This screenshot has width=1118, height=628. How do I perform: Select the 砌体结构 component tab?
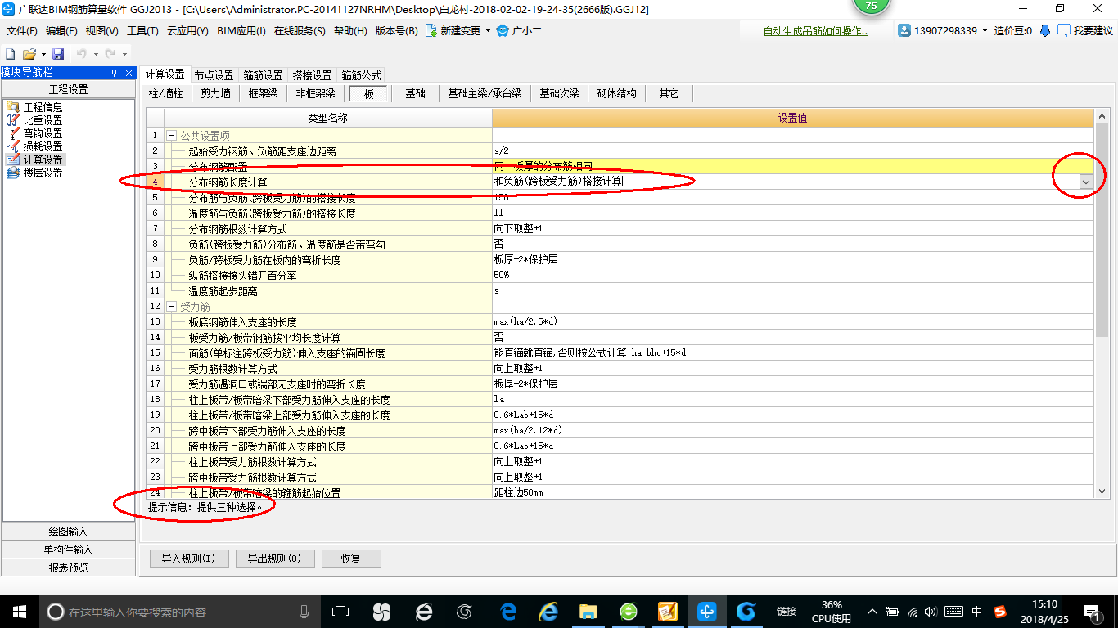(x=617, y=93)
